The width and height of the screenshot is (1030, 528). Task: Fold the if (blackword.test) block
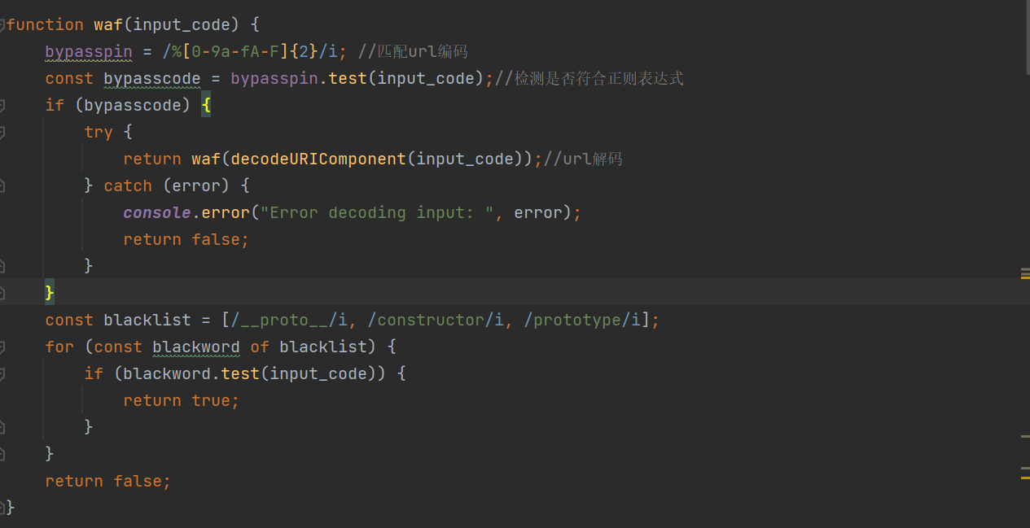pos(2,374)
